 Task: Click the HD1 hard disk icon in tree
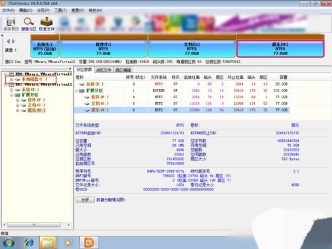(x=11, y=84)
